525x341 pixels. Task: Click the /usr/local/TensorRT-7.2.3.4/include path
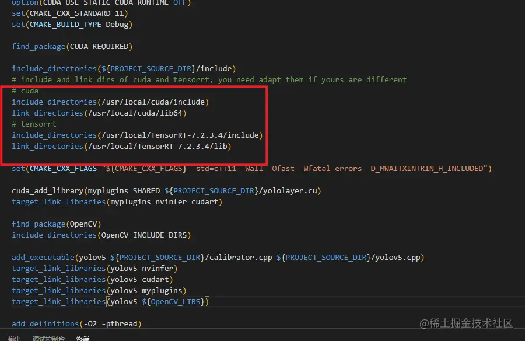click(x=180, y=135)
